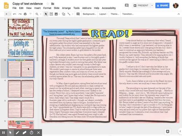Click the insert image icon
The image size is (182, 136).
[56, 14]
